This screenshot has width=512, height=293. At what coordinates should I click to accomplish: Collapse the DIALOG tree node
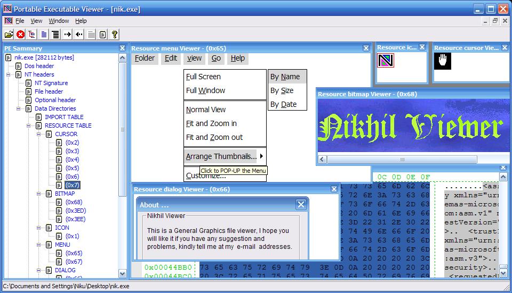coord(38,270)
